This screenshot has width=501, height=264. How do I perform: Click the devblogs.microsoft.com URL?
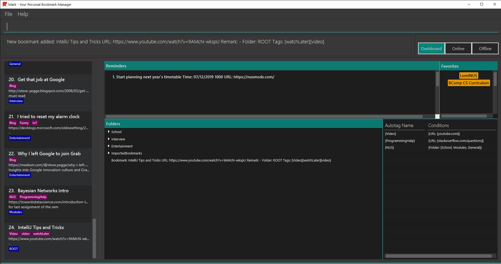point(49,128)
